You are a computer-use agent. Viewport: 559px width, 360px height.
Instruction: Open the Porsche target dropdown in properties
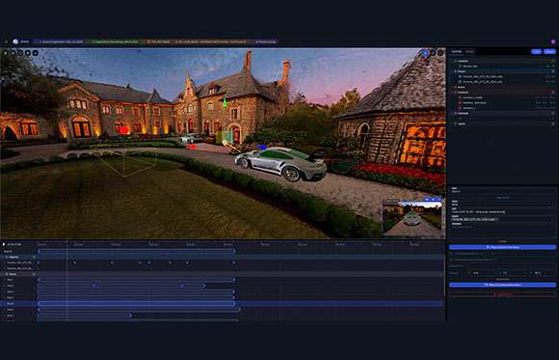(503, 219)
